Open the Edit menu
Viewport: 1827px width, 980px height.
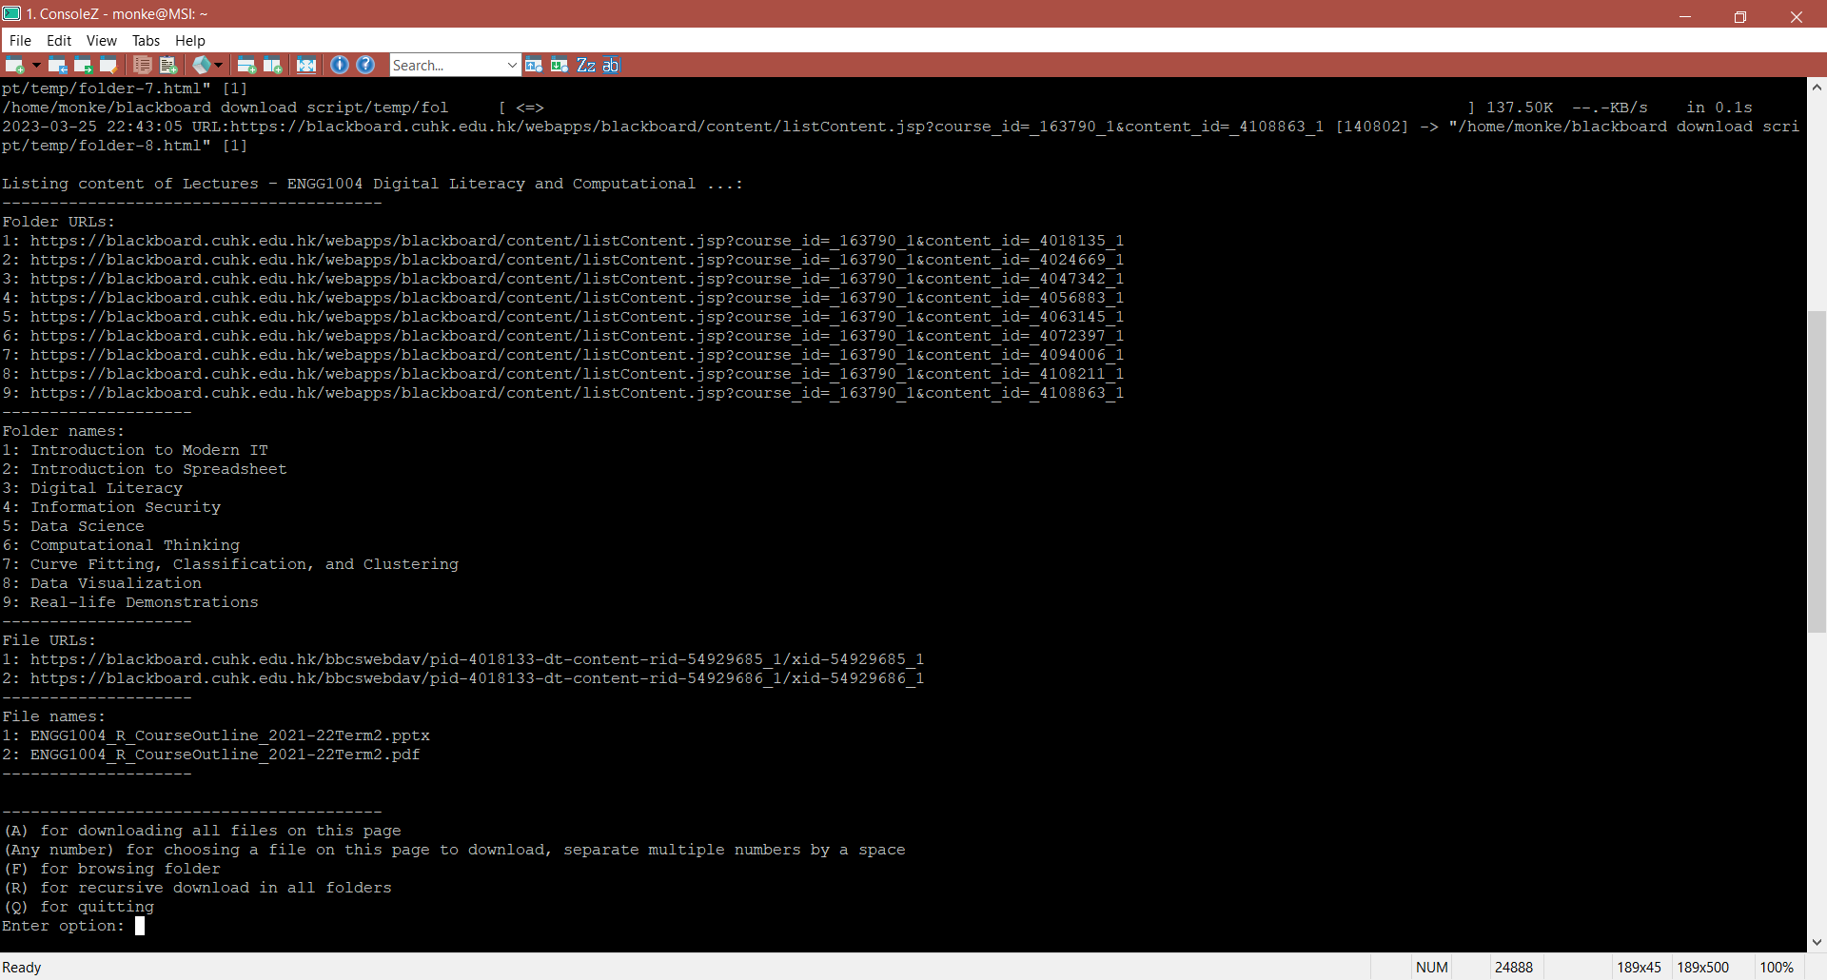coord(59,40)
